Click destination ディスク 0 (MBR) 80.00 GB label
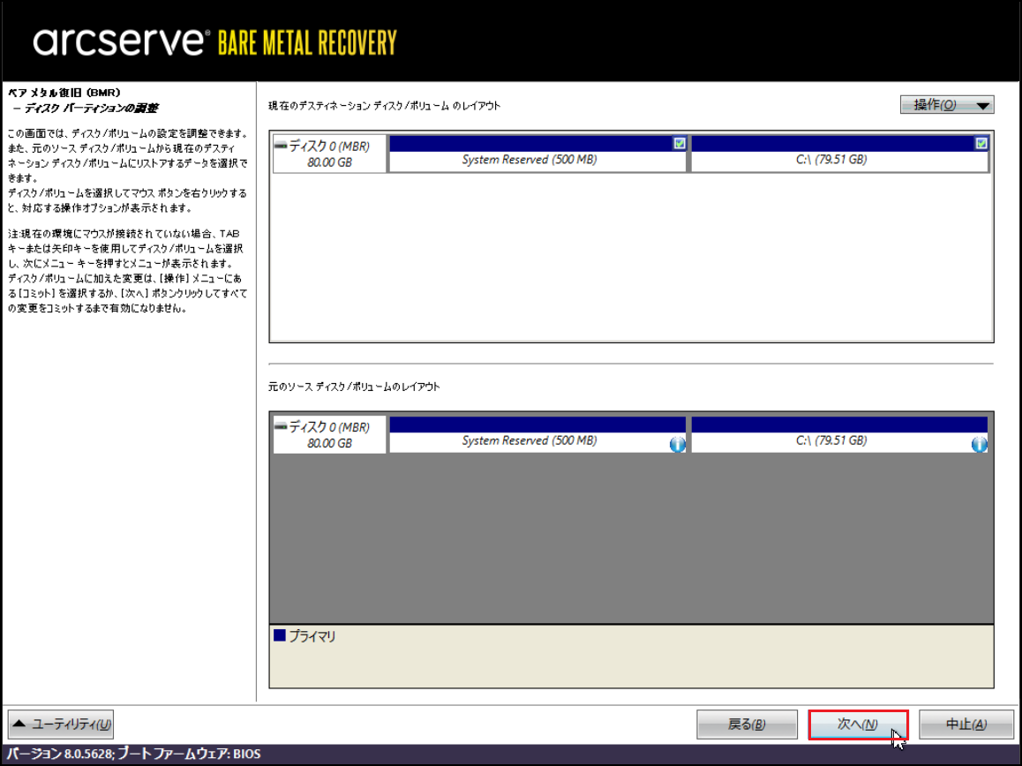This screenshot has width=1022, height=766. [x=329, y=155]
